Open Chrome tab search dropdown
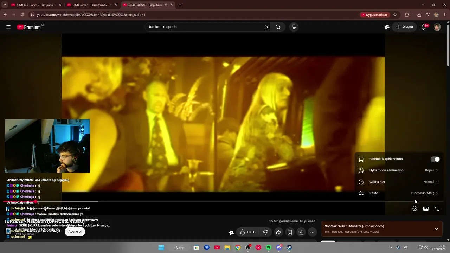 tap(5, 5)
